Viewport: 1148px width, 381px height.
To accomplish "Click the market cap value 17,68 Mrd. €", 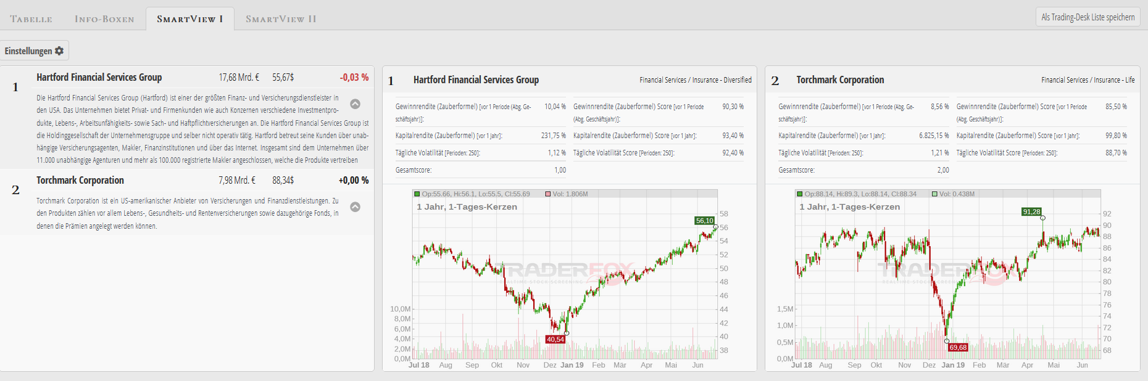I will [x=239, y=77].
